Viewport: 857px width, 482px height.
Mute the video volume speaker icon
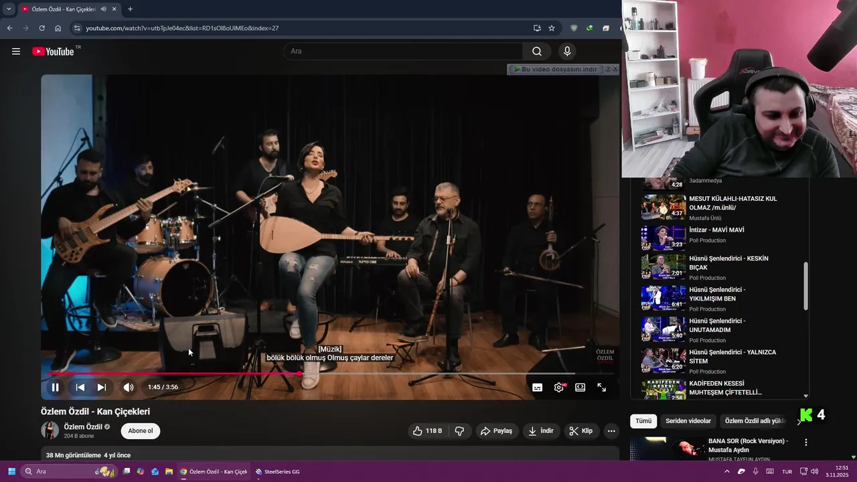point(129,387)
